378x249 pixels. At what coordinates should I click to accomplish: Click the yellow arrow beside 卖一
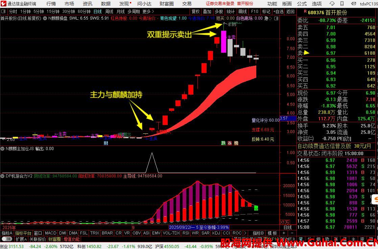coord(306,52)
